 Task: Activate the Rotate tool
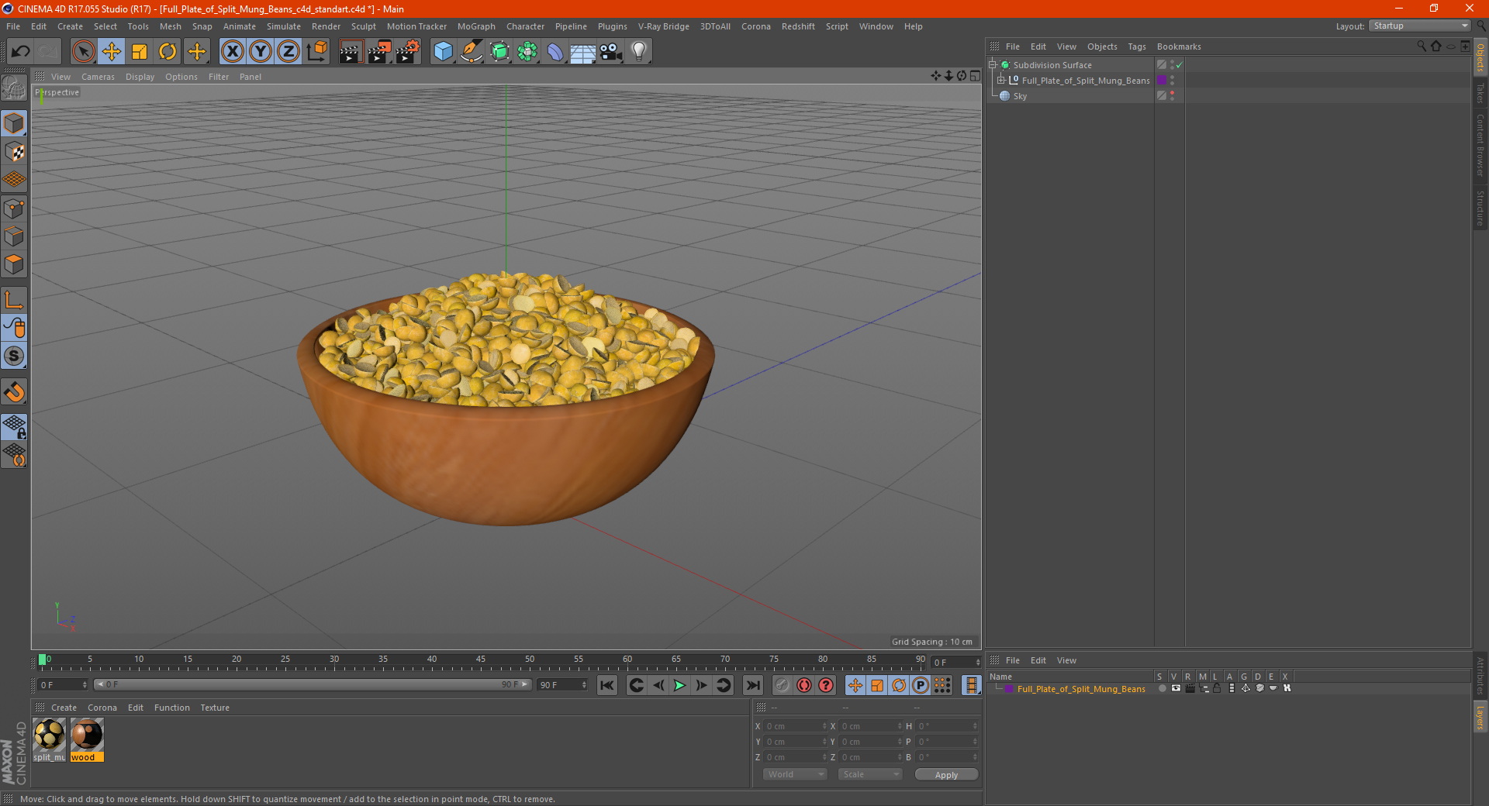click(168, 52)
